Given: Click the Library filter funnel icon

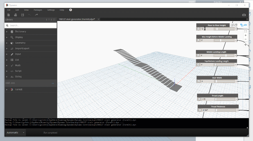Looking at the screenshot, I should click(49, 20).
